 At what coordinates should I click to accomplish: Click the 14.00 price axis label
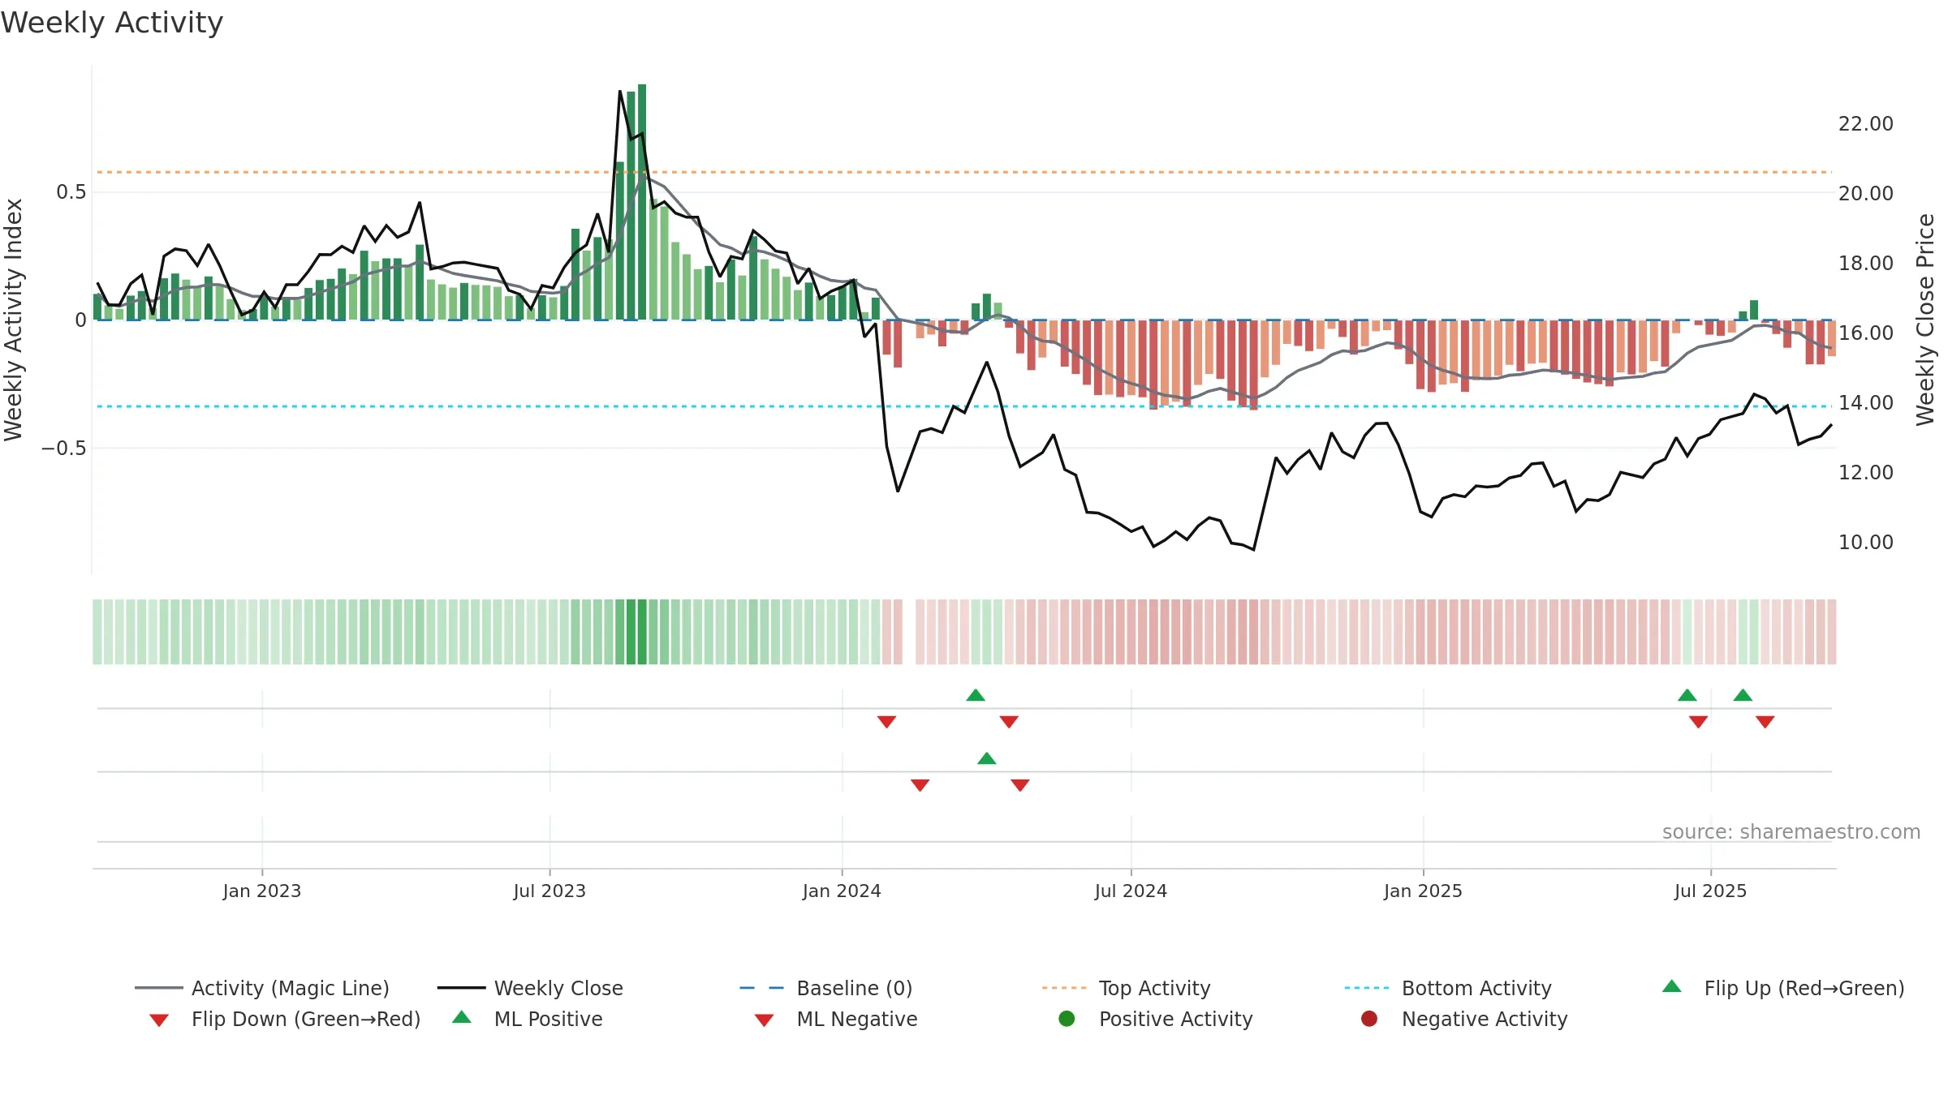(x=1866, y=403)
